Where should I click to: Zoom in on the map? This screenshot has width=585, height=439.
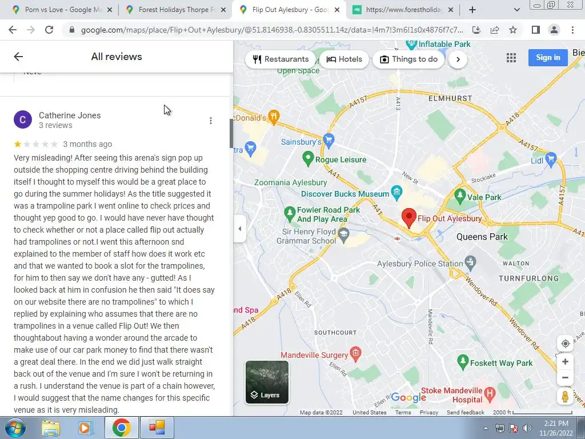565,361
